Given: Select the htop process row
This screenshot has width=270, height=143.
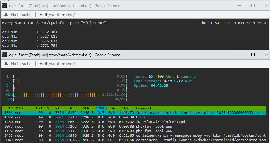Looking at the screenshot, I should tap(134, 117).
